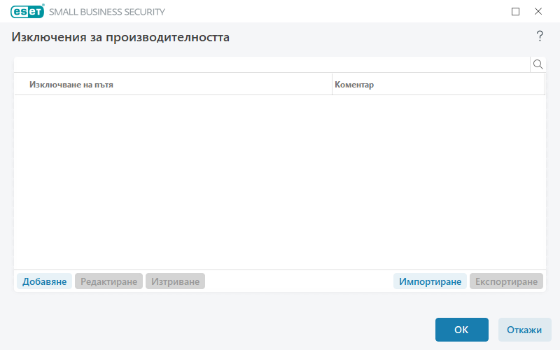Focus the exclusions search field

[x=272, y=64]
